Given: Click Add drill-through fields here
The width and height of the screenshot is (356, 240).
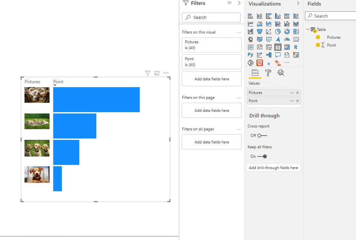Looking at the screenshot, I should click(x=273, y=167).
